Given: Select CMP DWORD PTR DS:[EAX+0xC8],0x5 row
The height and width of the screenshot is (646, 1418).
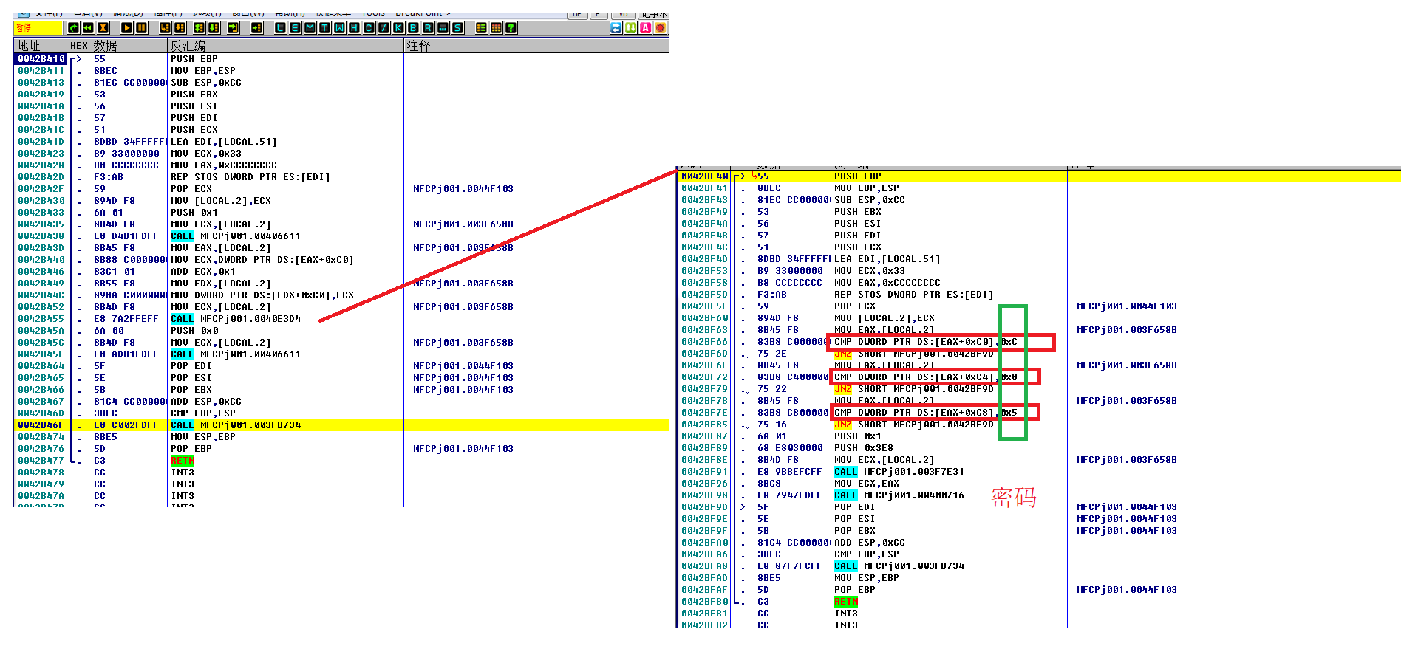Looking at the screenshot, I should (x=926, y=413).
